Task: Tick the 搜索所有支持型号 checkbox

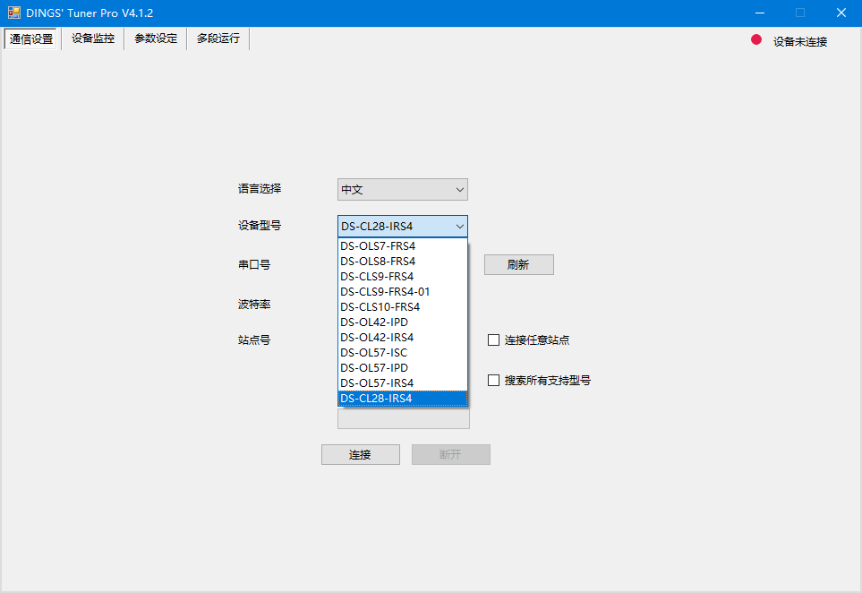Action: tap(494, 380)
